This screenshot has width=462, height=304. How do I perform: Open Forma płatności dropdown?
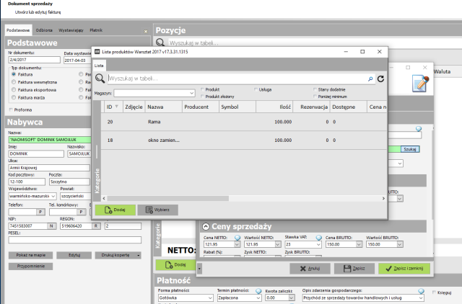coord(210,298)
